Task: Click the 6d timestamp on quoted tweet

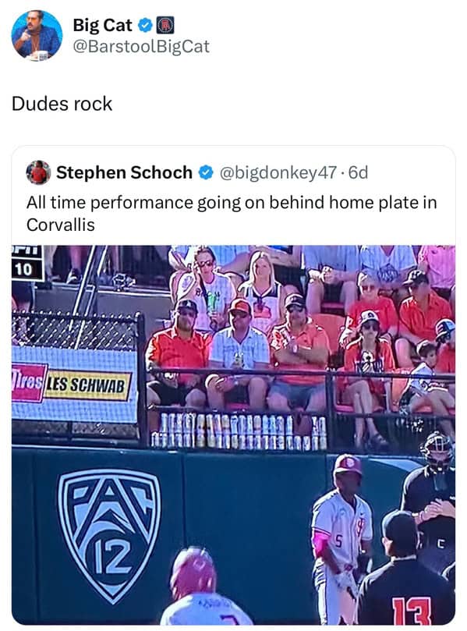Action: tap(358, 172)
